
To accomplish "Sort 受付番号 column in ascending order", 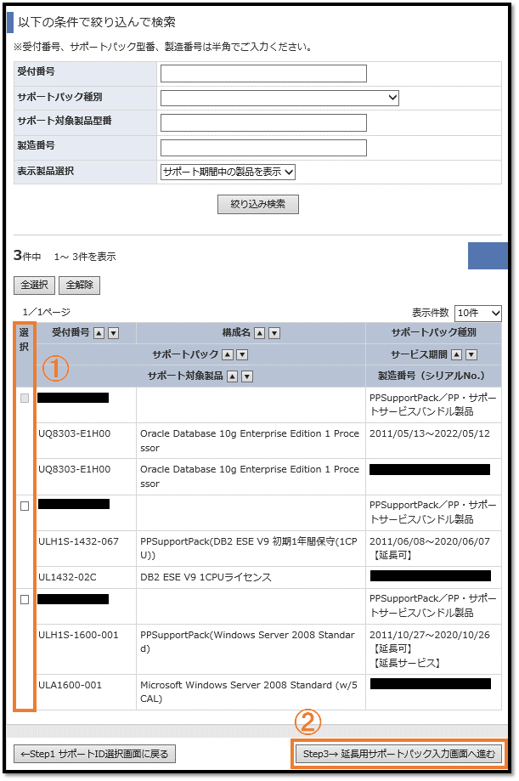I will click(99, 333).
